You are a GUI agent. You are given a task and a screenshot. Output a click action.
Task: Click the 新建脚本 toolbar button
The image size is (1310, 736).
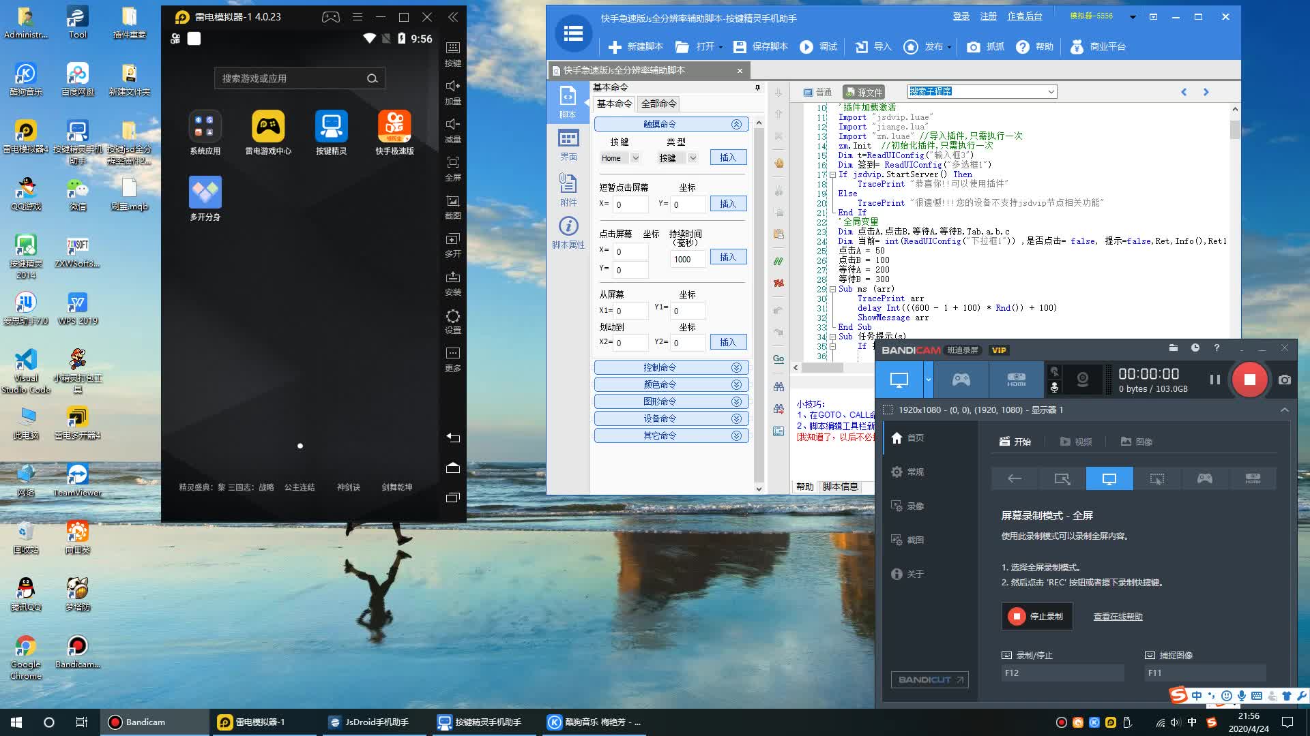point(635,46)
